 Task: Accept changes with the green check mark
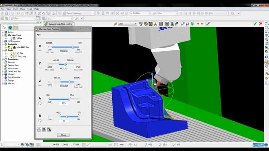[x=255, y=24]
